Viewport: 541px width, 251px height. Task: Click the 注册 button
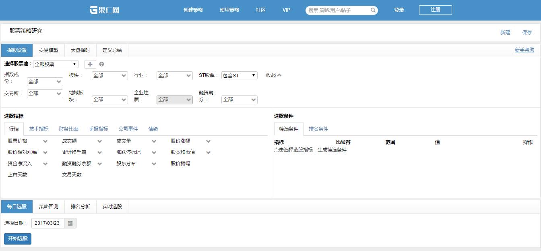click(435, 10)
